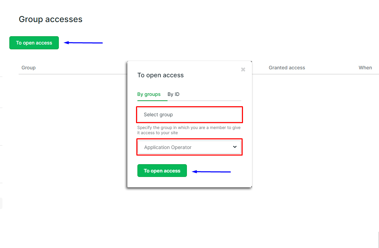379x248 pixels.
Task: Click the green underline beneath By groups
Action: pyautogui.click(x=152, y=100)
